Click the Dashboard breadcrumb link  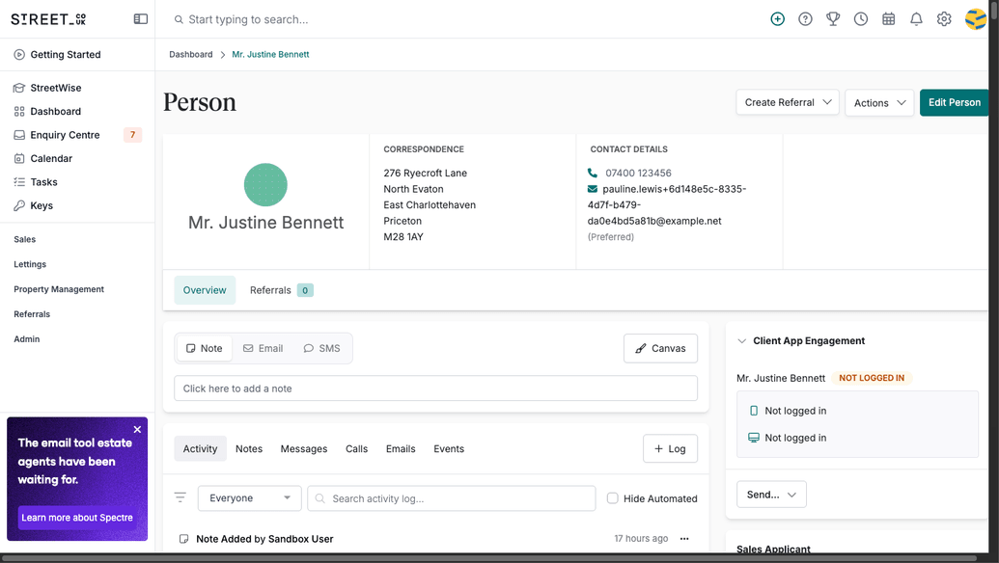191,55
